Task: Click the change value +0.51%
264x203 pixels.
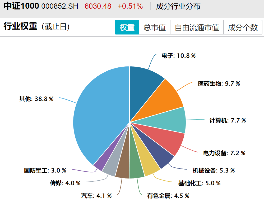Action: pyautogui.click(x=130, y=6)
